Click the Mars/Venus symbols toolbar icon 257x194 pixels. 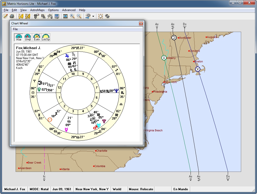coord(50,16)
